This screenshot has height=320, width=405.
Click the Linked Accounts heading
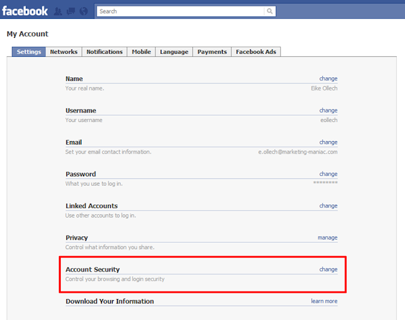[x=92, y=206]
